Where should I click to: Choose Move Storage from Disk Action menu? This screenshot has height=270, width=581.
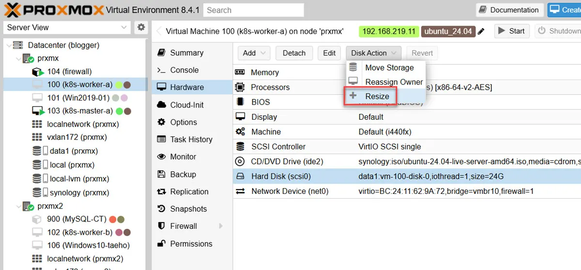tap(386, 67)
